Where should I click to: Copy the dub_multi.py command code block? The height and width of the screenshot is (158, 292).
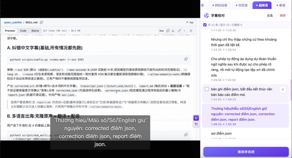[x=186, y=135]
